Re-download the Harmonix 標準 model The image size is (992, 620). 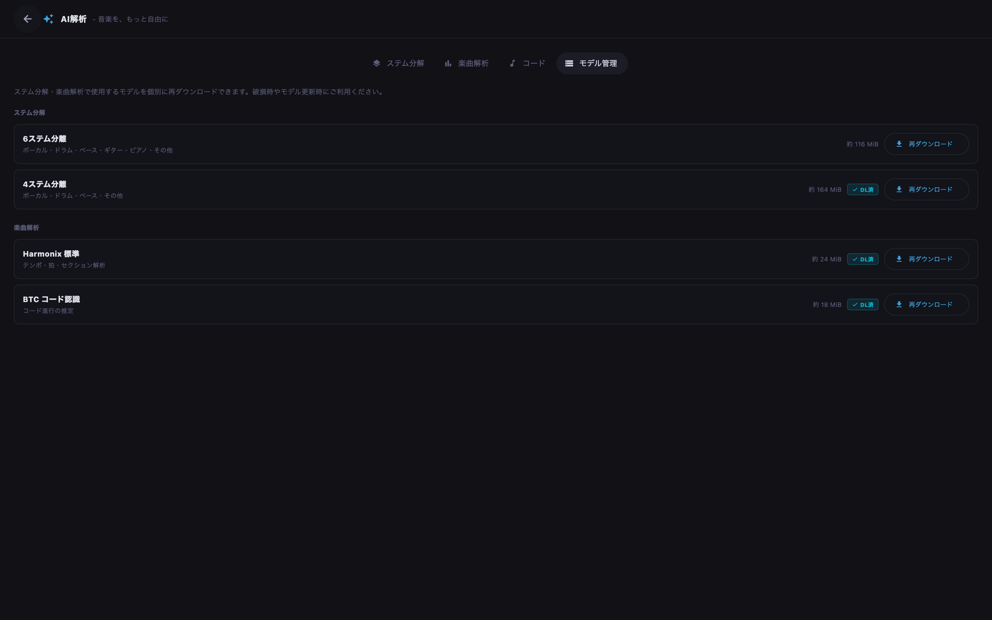[927, 259]
